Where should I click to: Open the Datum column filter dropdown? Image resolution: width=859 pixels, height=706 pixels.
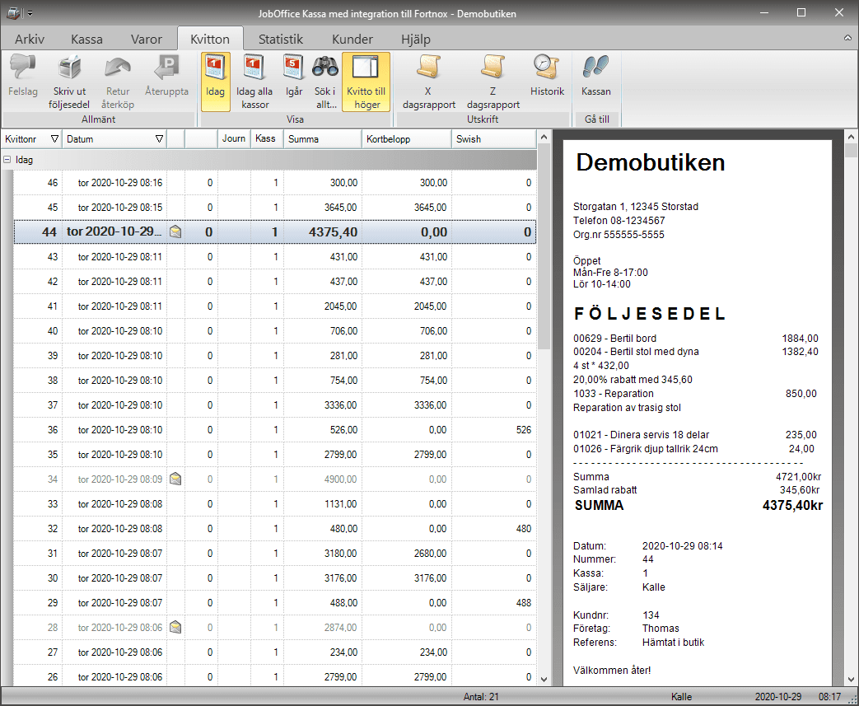tap(160, 138)
